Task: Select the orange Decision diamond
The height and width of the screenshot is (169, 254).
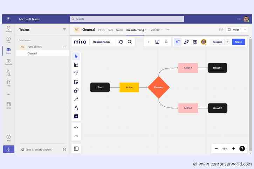Action: (159, 87)
